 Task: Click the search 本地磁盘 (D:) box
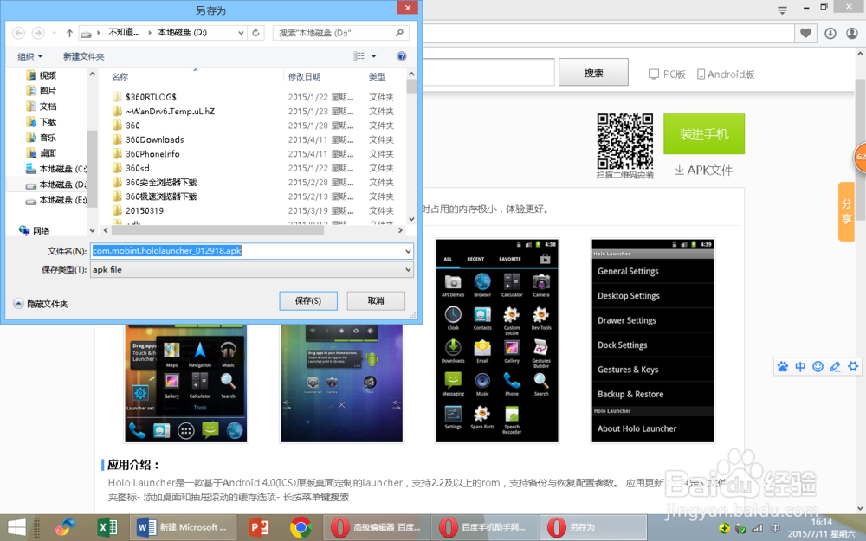pos(340,33)
